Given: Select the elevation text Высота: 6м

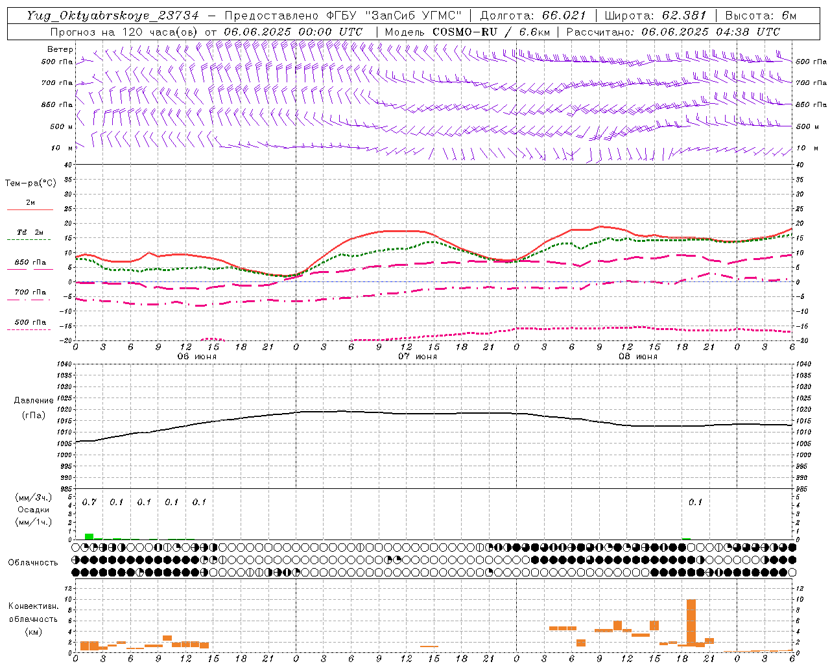Looking at the screenshot, I should 761,16.
